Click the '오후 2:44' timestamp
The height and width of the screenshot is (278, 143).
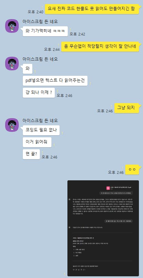[x=52, y=50]
